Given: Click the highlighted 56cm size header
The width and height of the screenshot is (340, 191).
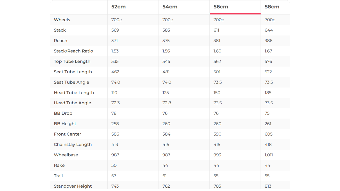Looking at the screenshot, I should tap(221, 7).
